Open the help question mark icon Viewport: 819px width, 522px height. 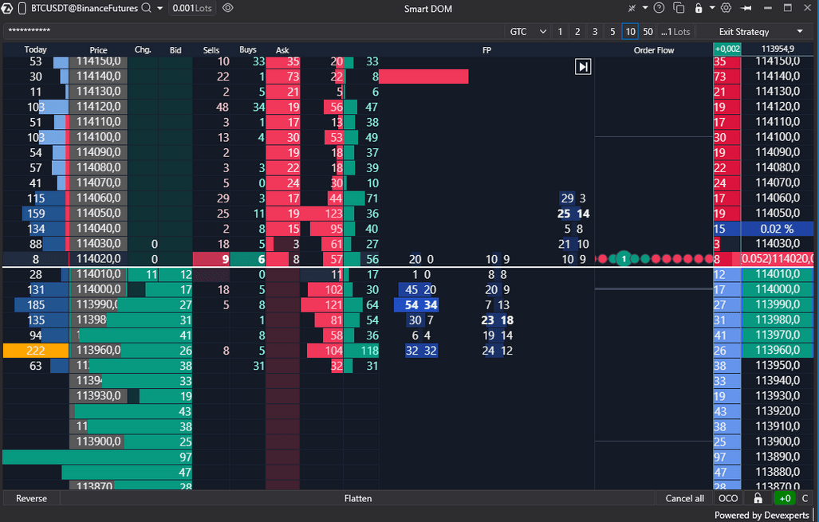point(659,8)
